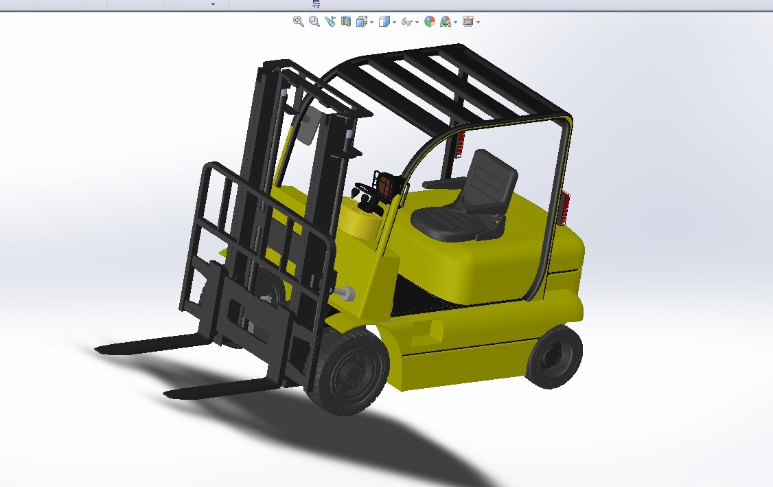Toggle the Section View tool

pyautogui.click(x=345, y=21)
